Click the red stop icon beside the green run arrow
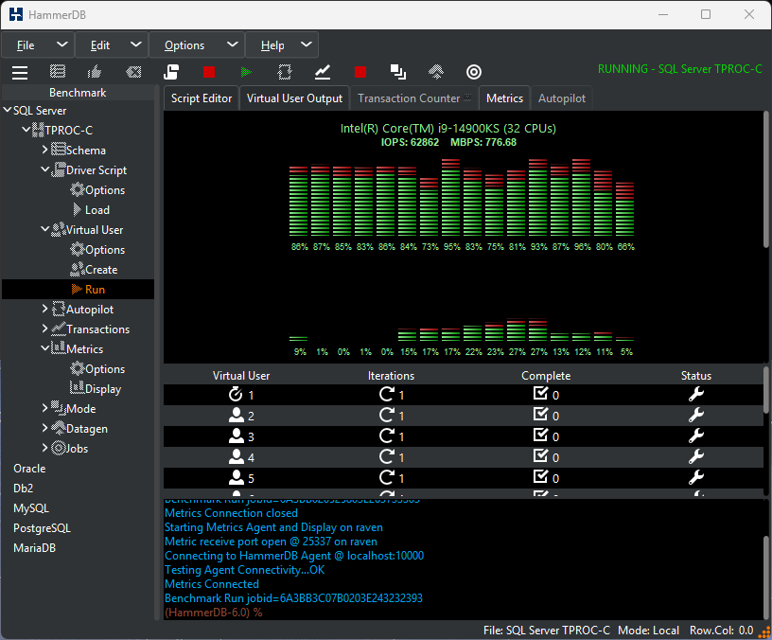This screenshot has width=772, height=640. click(209, 72)
